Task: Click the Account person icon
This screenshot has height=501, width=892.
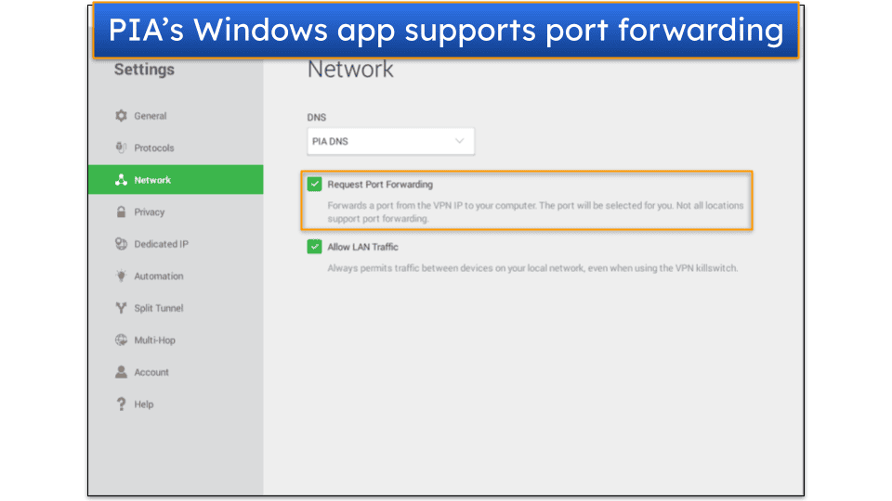Action: click(x=121, y=372)
